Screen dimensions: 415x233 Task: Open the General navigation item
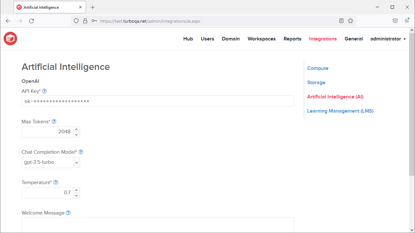[354, 39]
